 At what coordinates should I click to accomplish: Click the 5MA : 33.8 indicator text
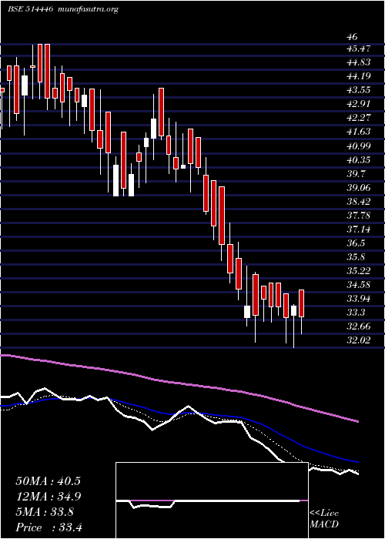(x=45, y=512)
